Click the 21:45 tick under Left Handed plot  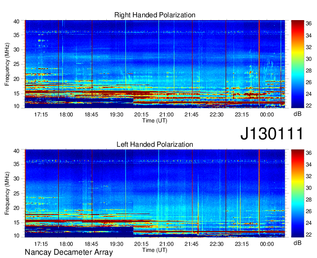coord(192,244)
